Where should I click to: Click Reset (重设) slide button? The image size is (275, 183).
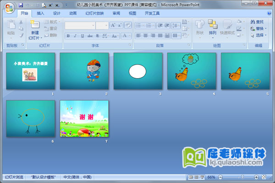click(x=50, y=28)
